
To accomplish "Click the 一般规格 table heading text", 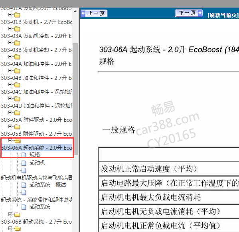I will [119, 130].
